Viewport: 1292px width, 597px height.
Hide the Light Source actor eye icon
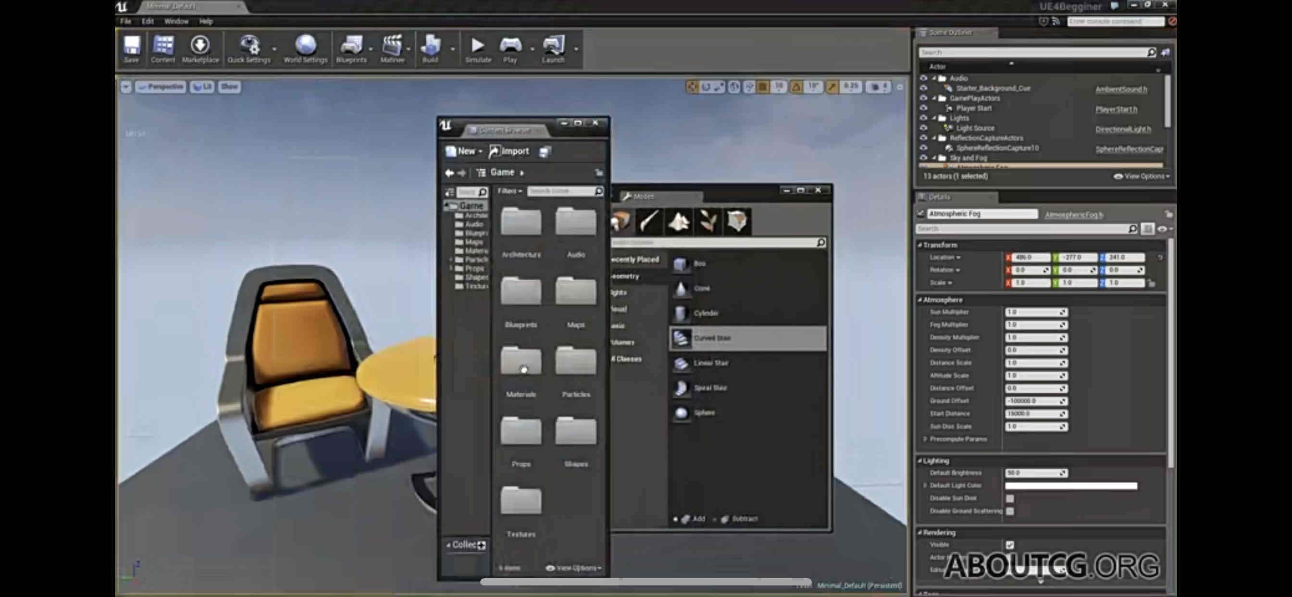[x=923, y=128]
